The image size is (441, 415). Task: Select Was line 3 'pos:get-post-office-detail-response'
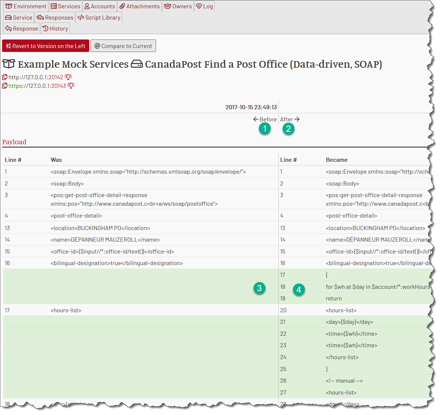(x=134, y=199)
